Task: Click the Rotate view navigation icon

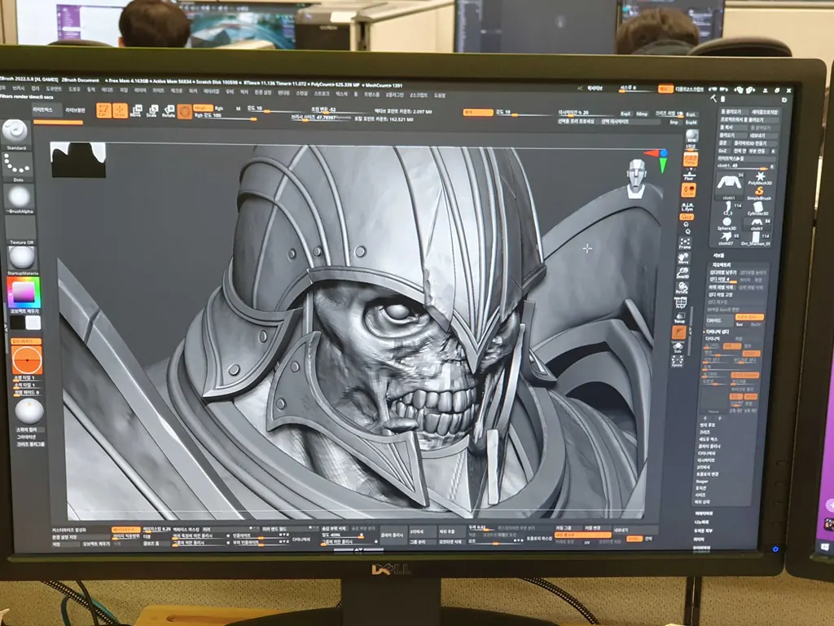Action: [x=682, y=288]
